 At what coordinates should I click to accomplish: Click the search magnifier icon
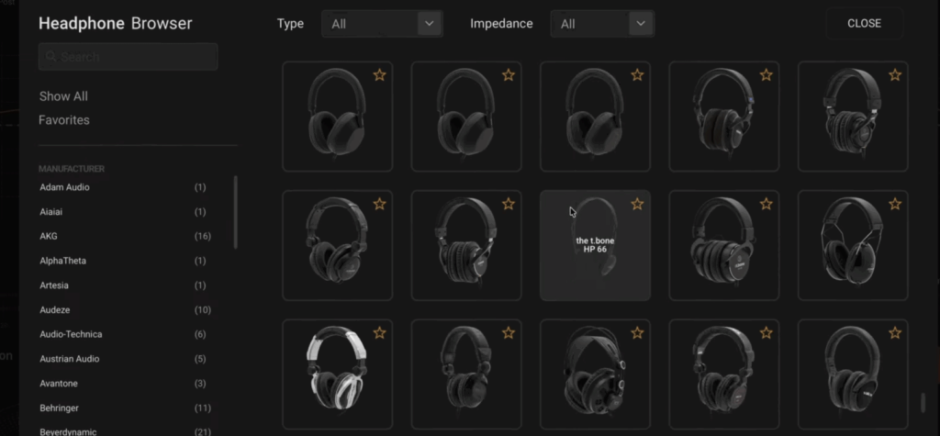pos(50,57)
